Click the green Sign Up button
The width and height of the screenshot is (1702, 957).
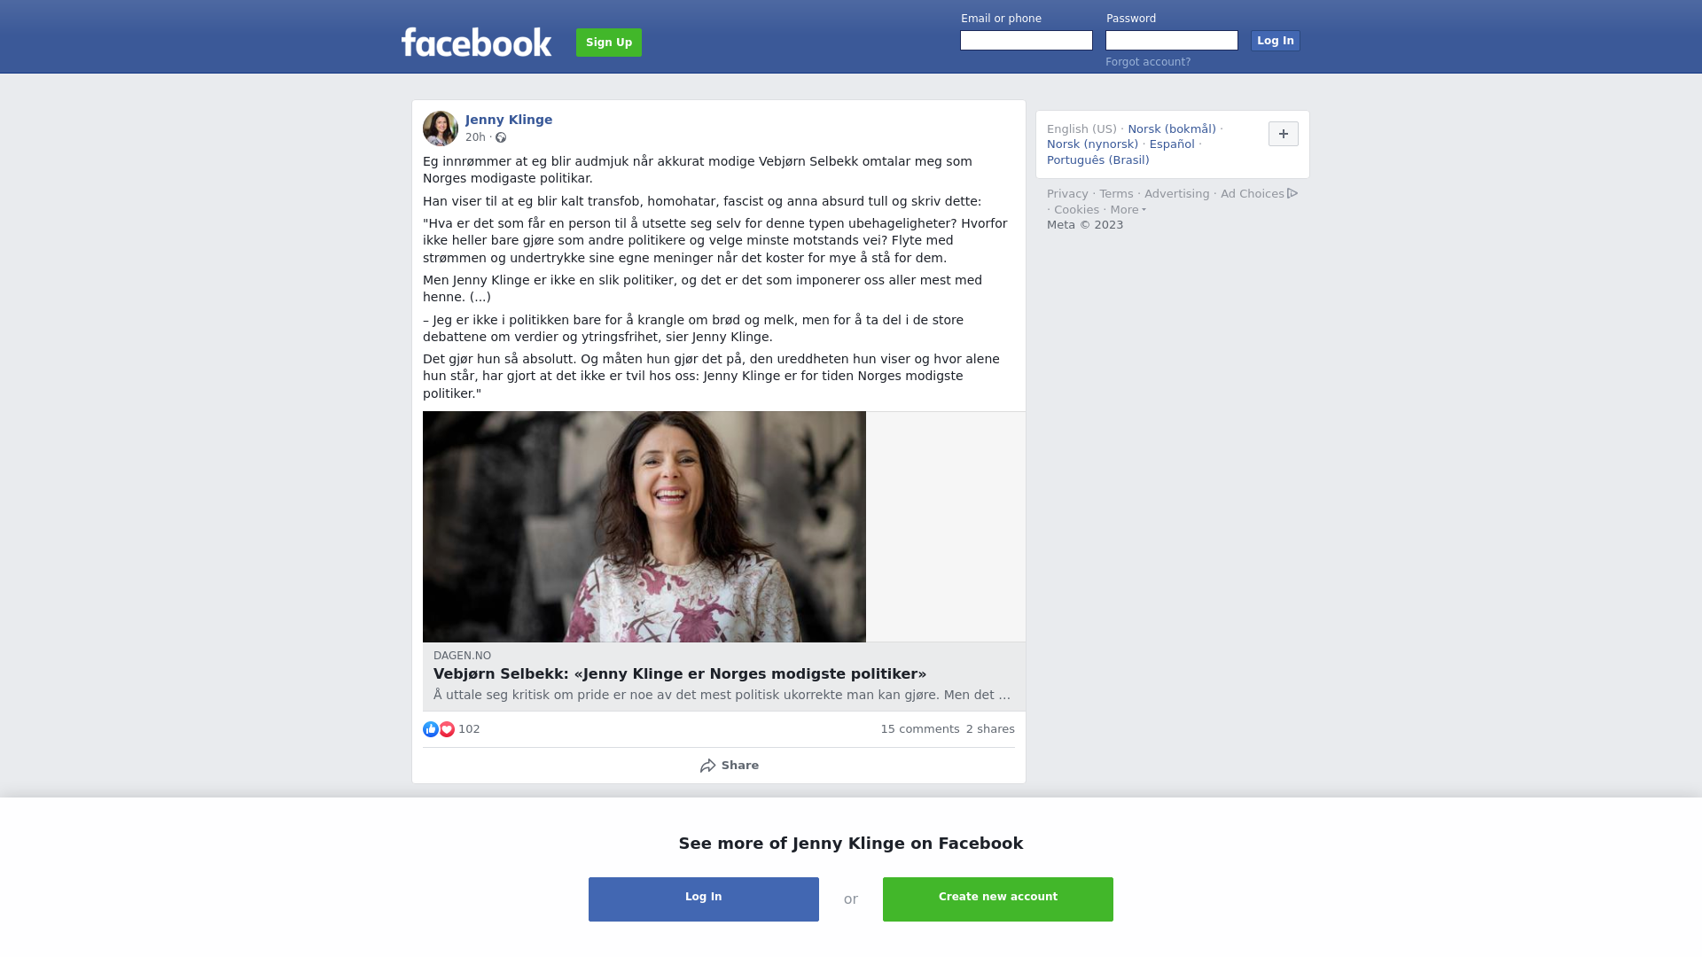[609, 43]
